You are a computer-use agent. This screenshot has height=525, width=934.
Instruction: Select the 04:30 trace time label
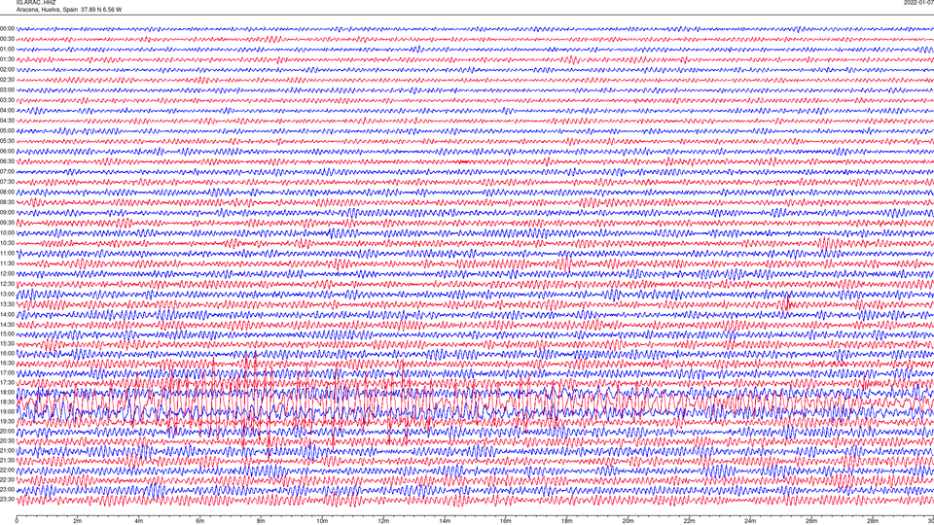(x=8, y=121)
